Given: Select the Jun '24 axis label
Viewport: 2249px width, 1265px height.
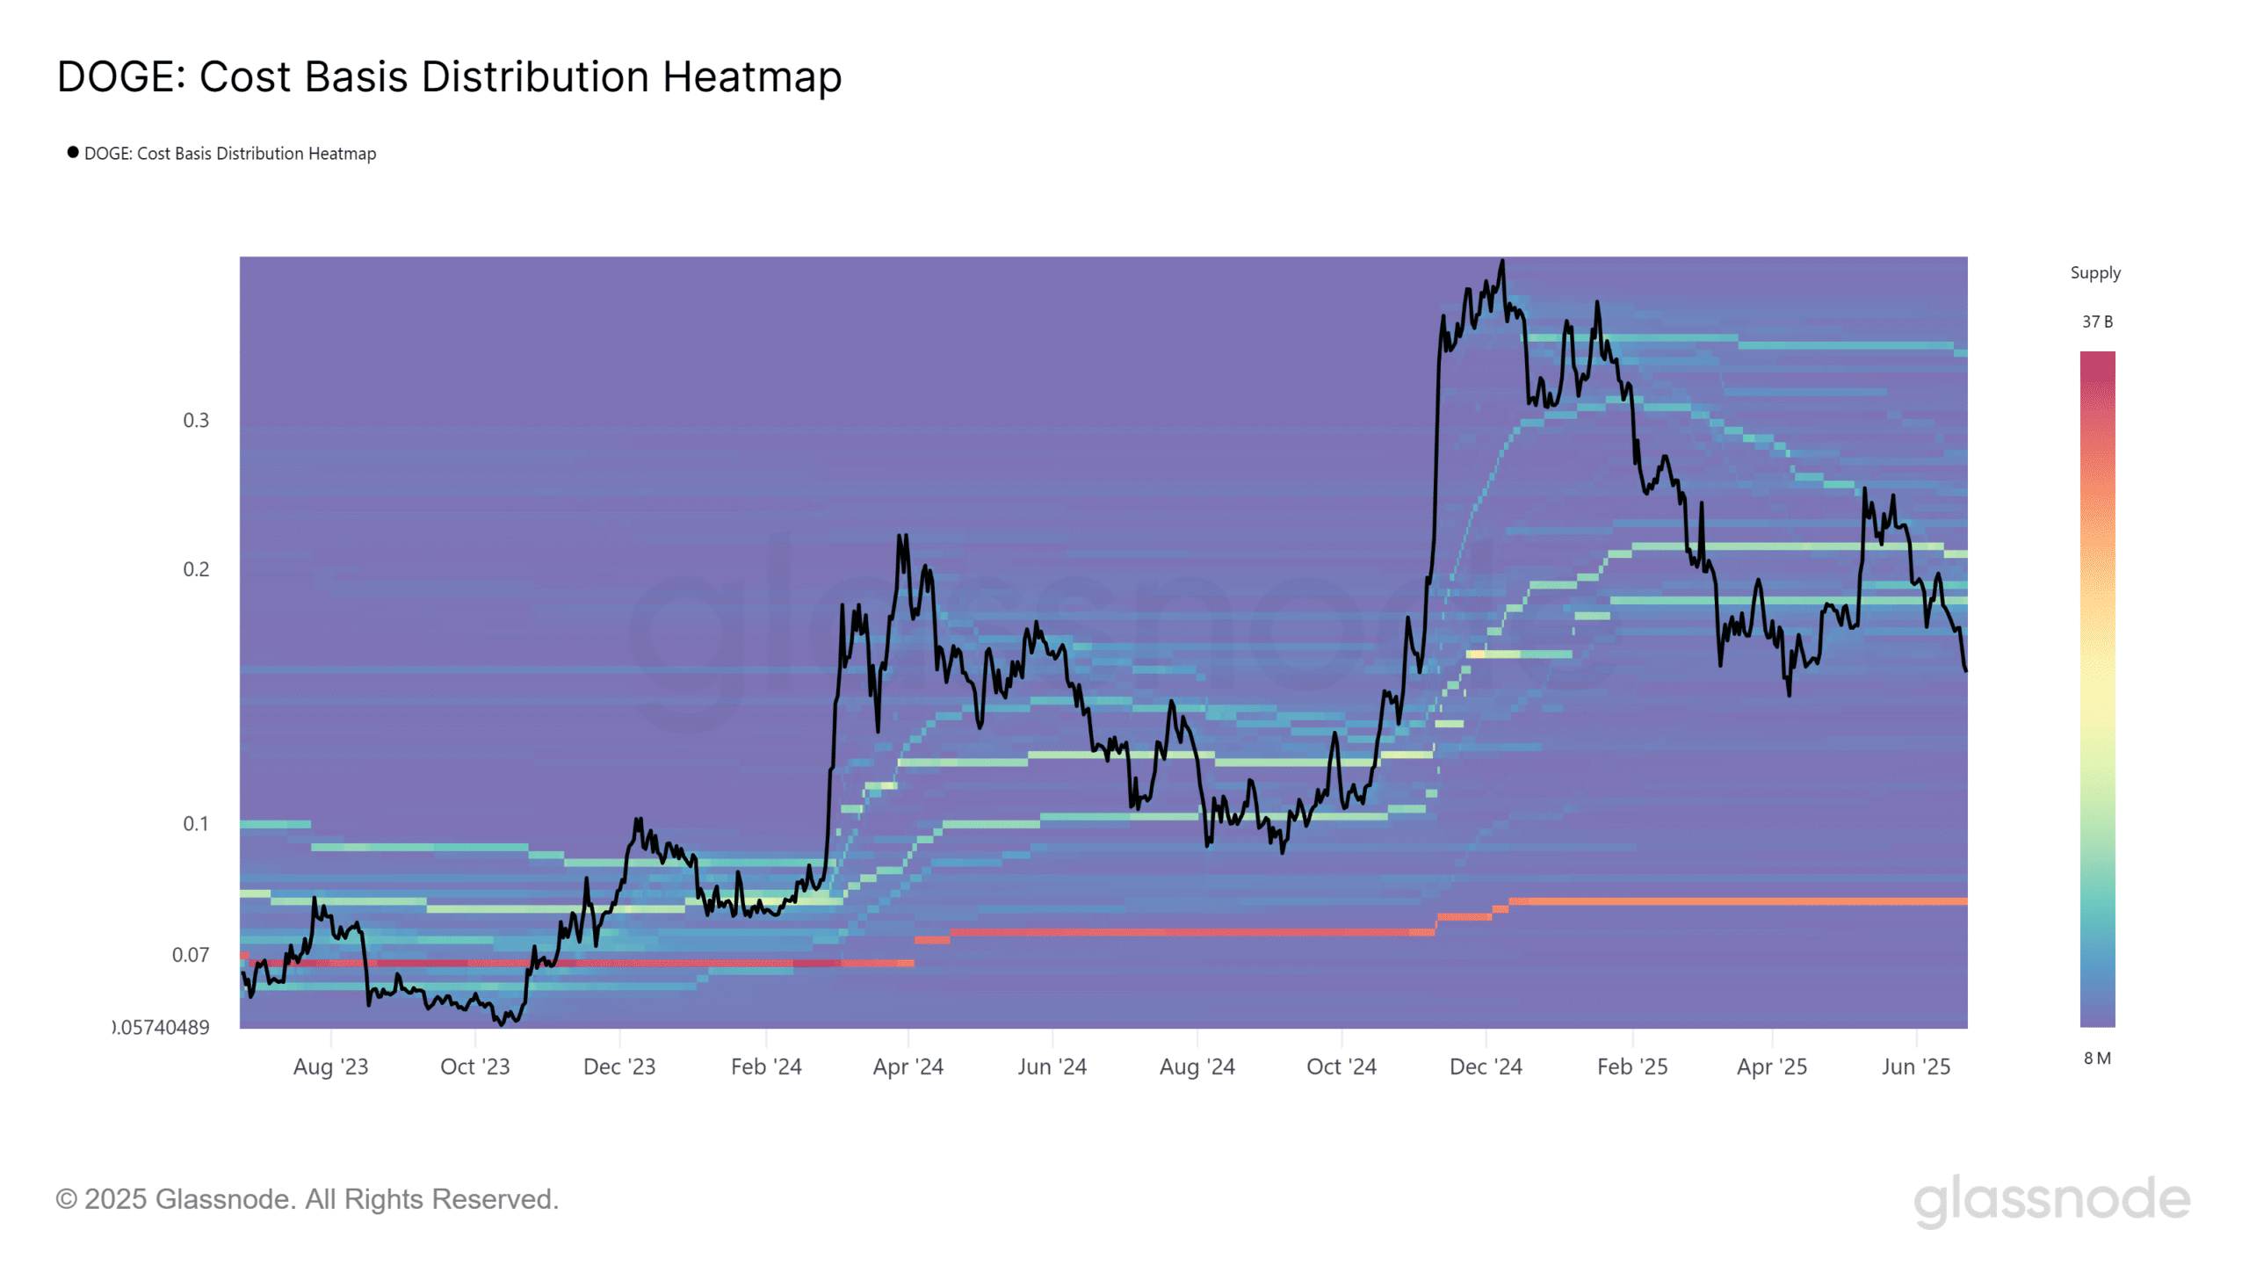Looking at the screenshot, I should tap(1052, 1066).
